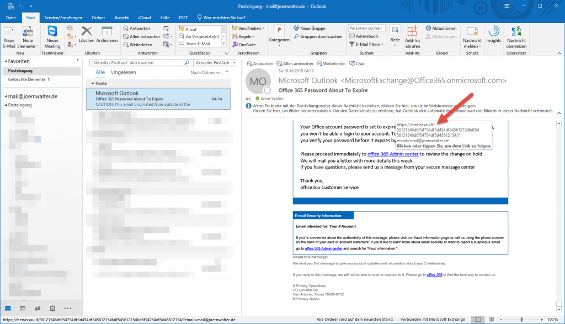
Task: Collapse the Favoriten folder group
Action: click(4, 62)
